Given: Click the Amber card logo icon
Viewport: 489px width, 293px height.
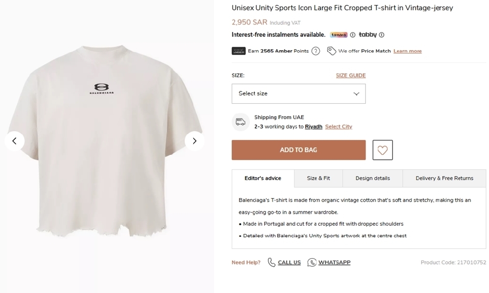Looking at the screenshot, I should [239, 51].
